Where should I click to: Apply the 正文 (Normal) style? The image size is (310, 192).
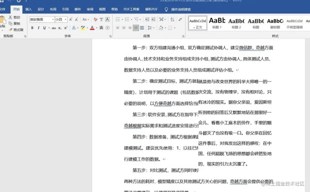click(x=198, y=23)
